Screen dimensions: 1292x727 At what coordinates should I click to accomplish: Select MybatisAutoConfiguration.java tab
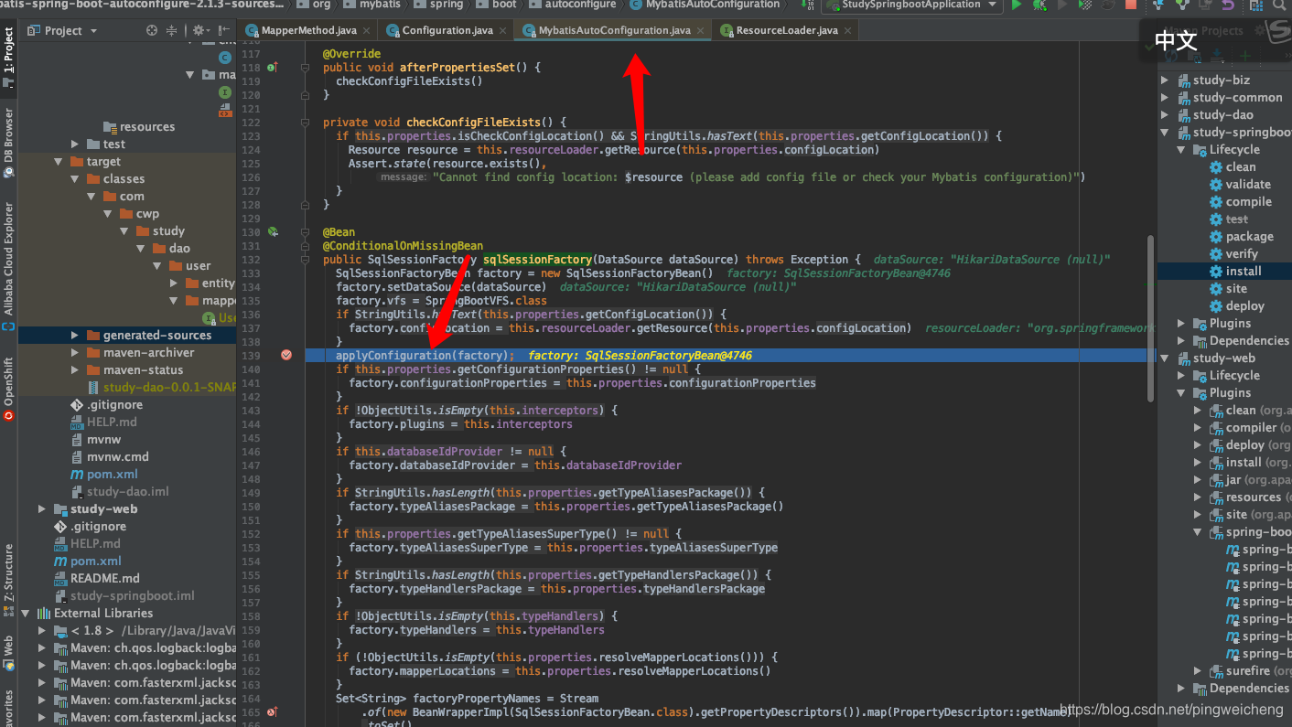coord(614,30)
